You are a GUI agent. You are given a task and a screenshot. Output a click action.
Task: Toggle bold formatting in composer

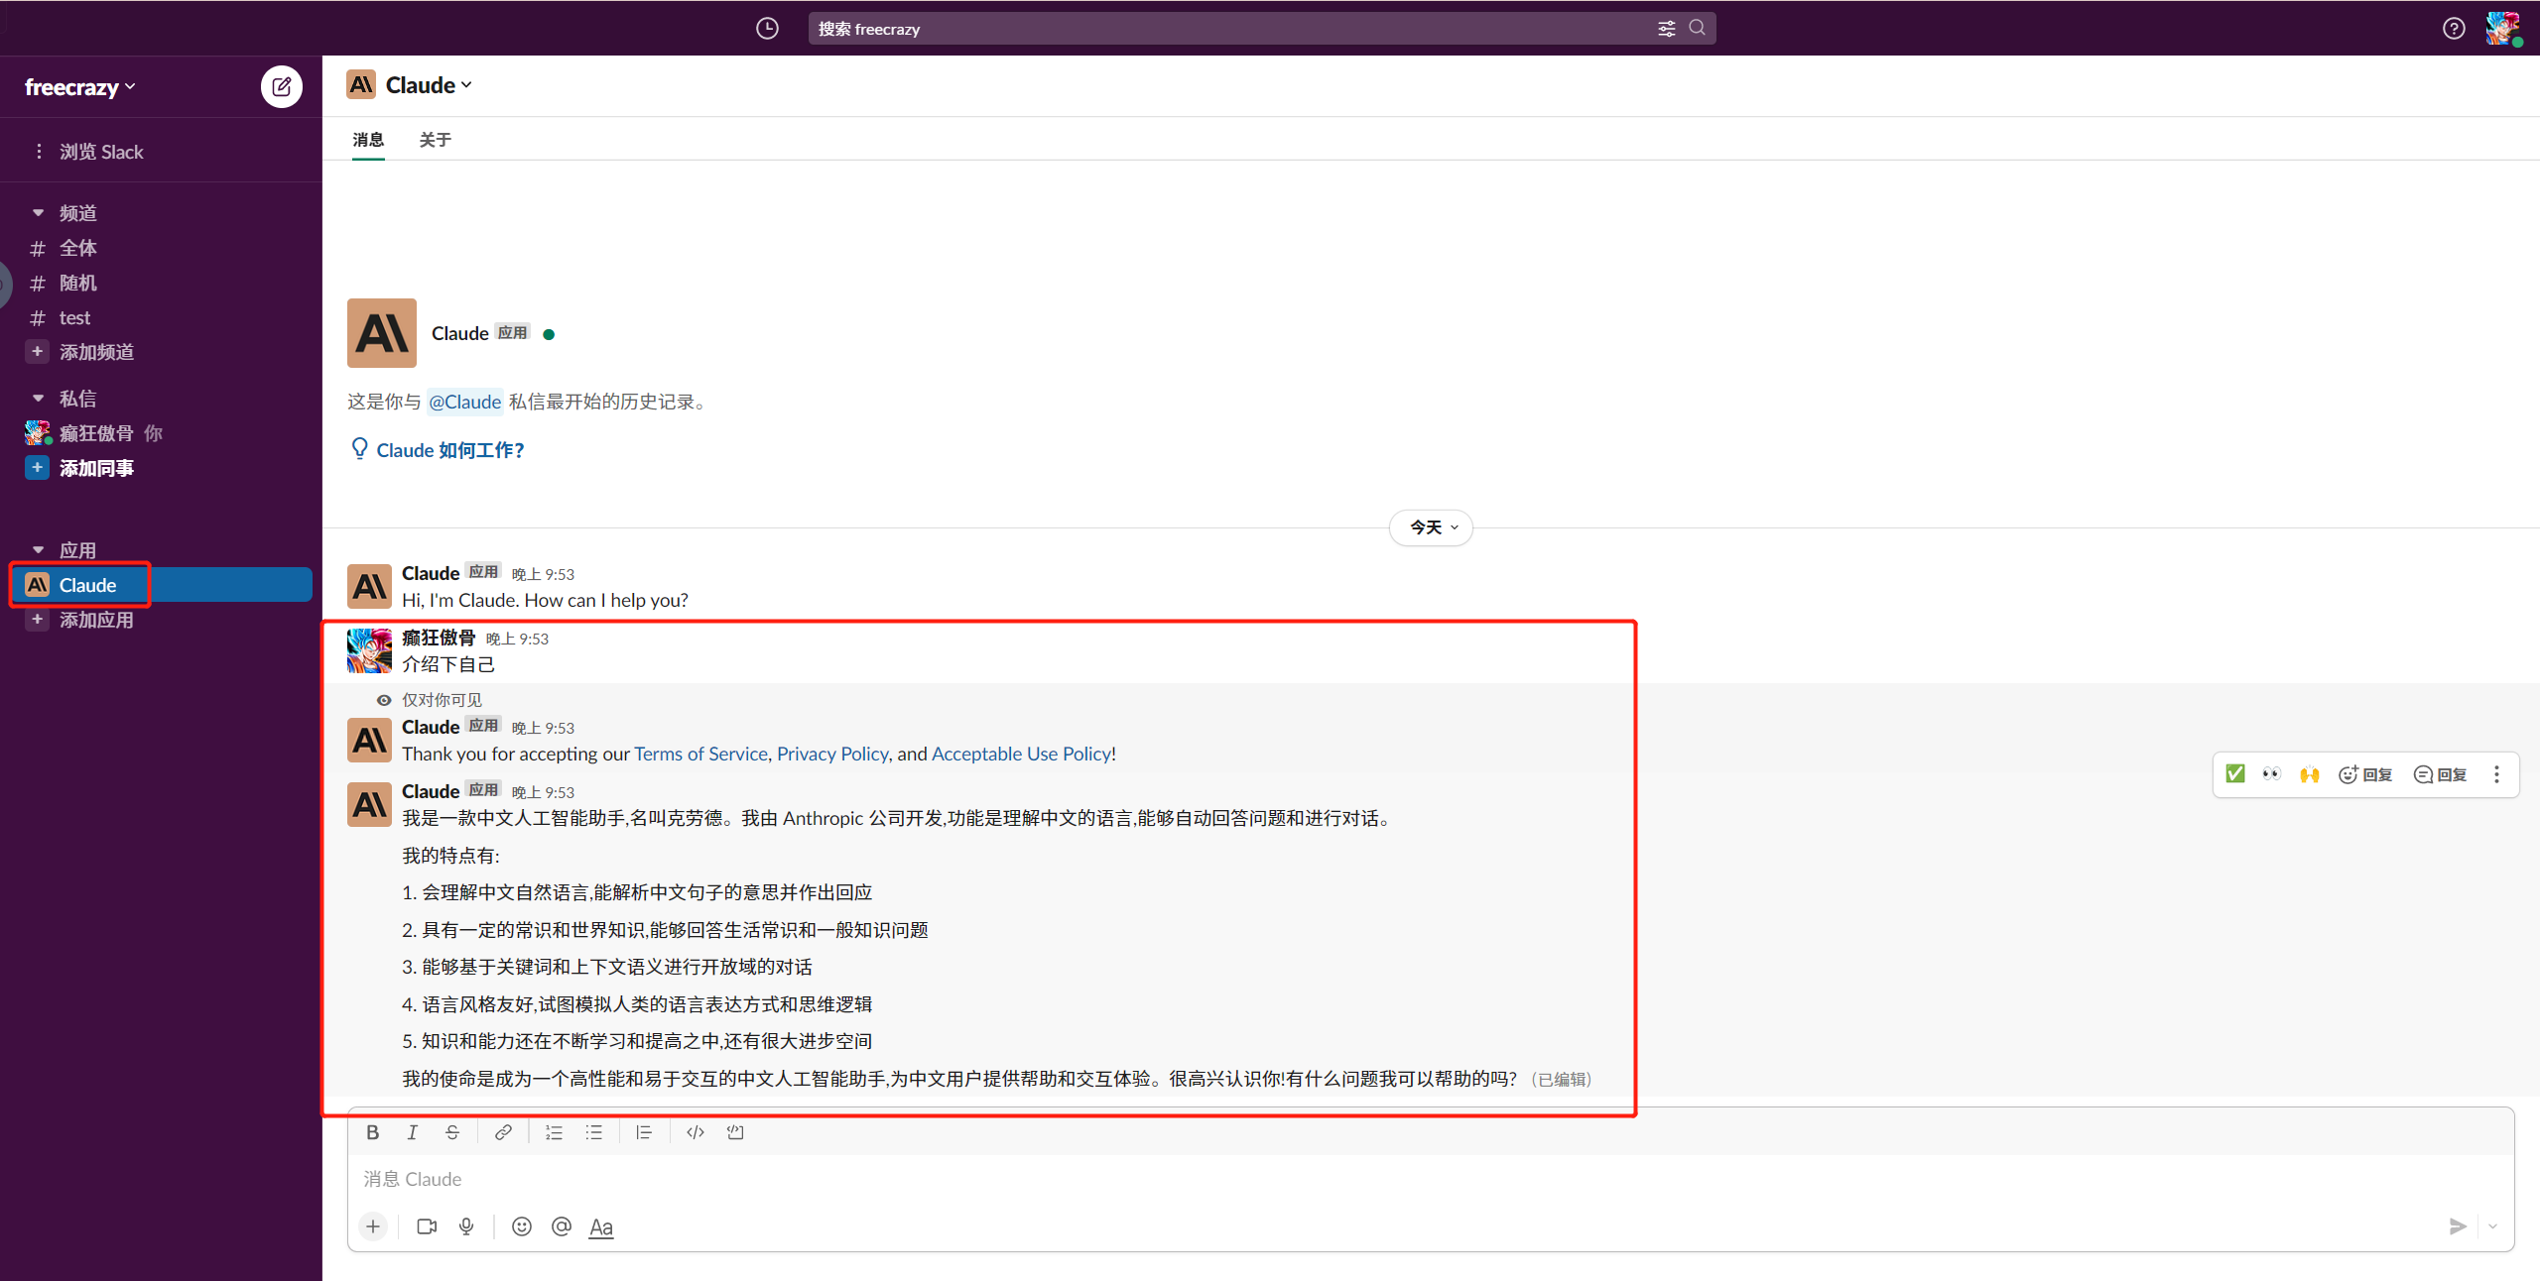click(x=372, y=1132)
